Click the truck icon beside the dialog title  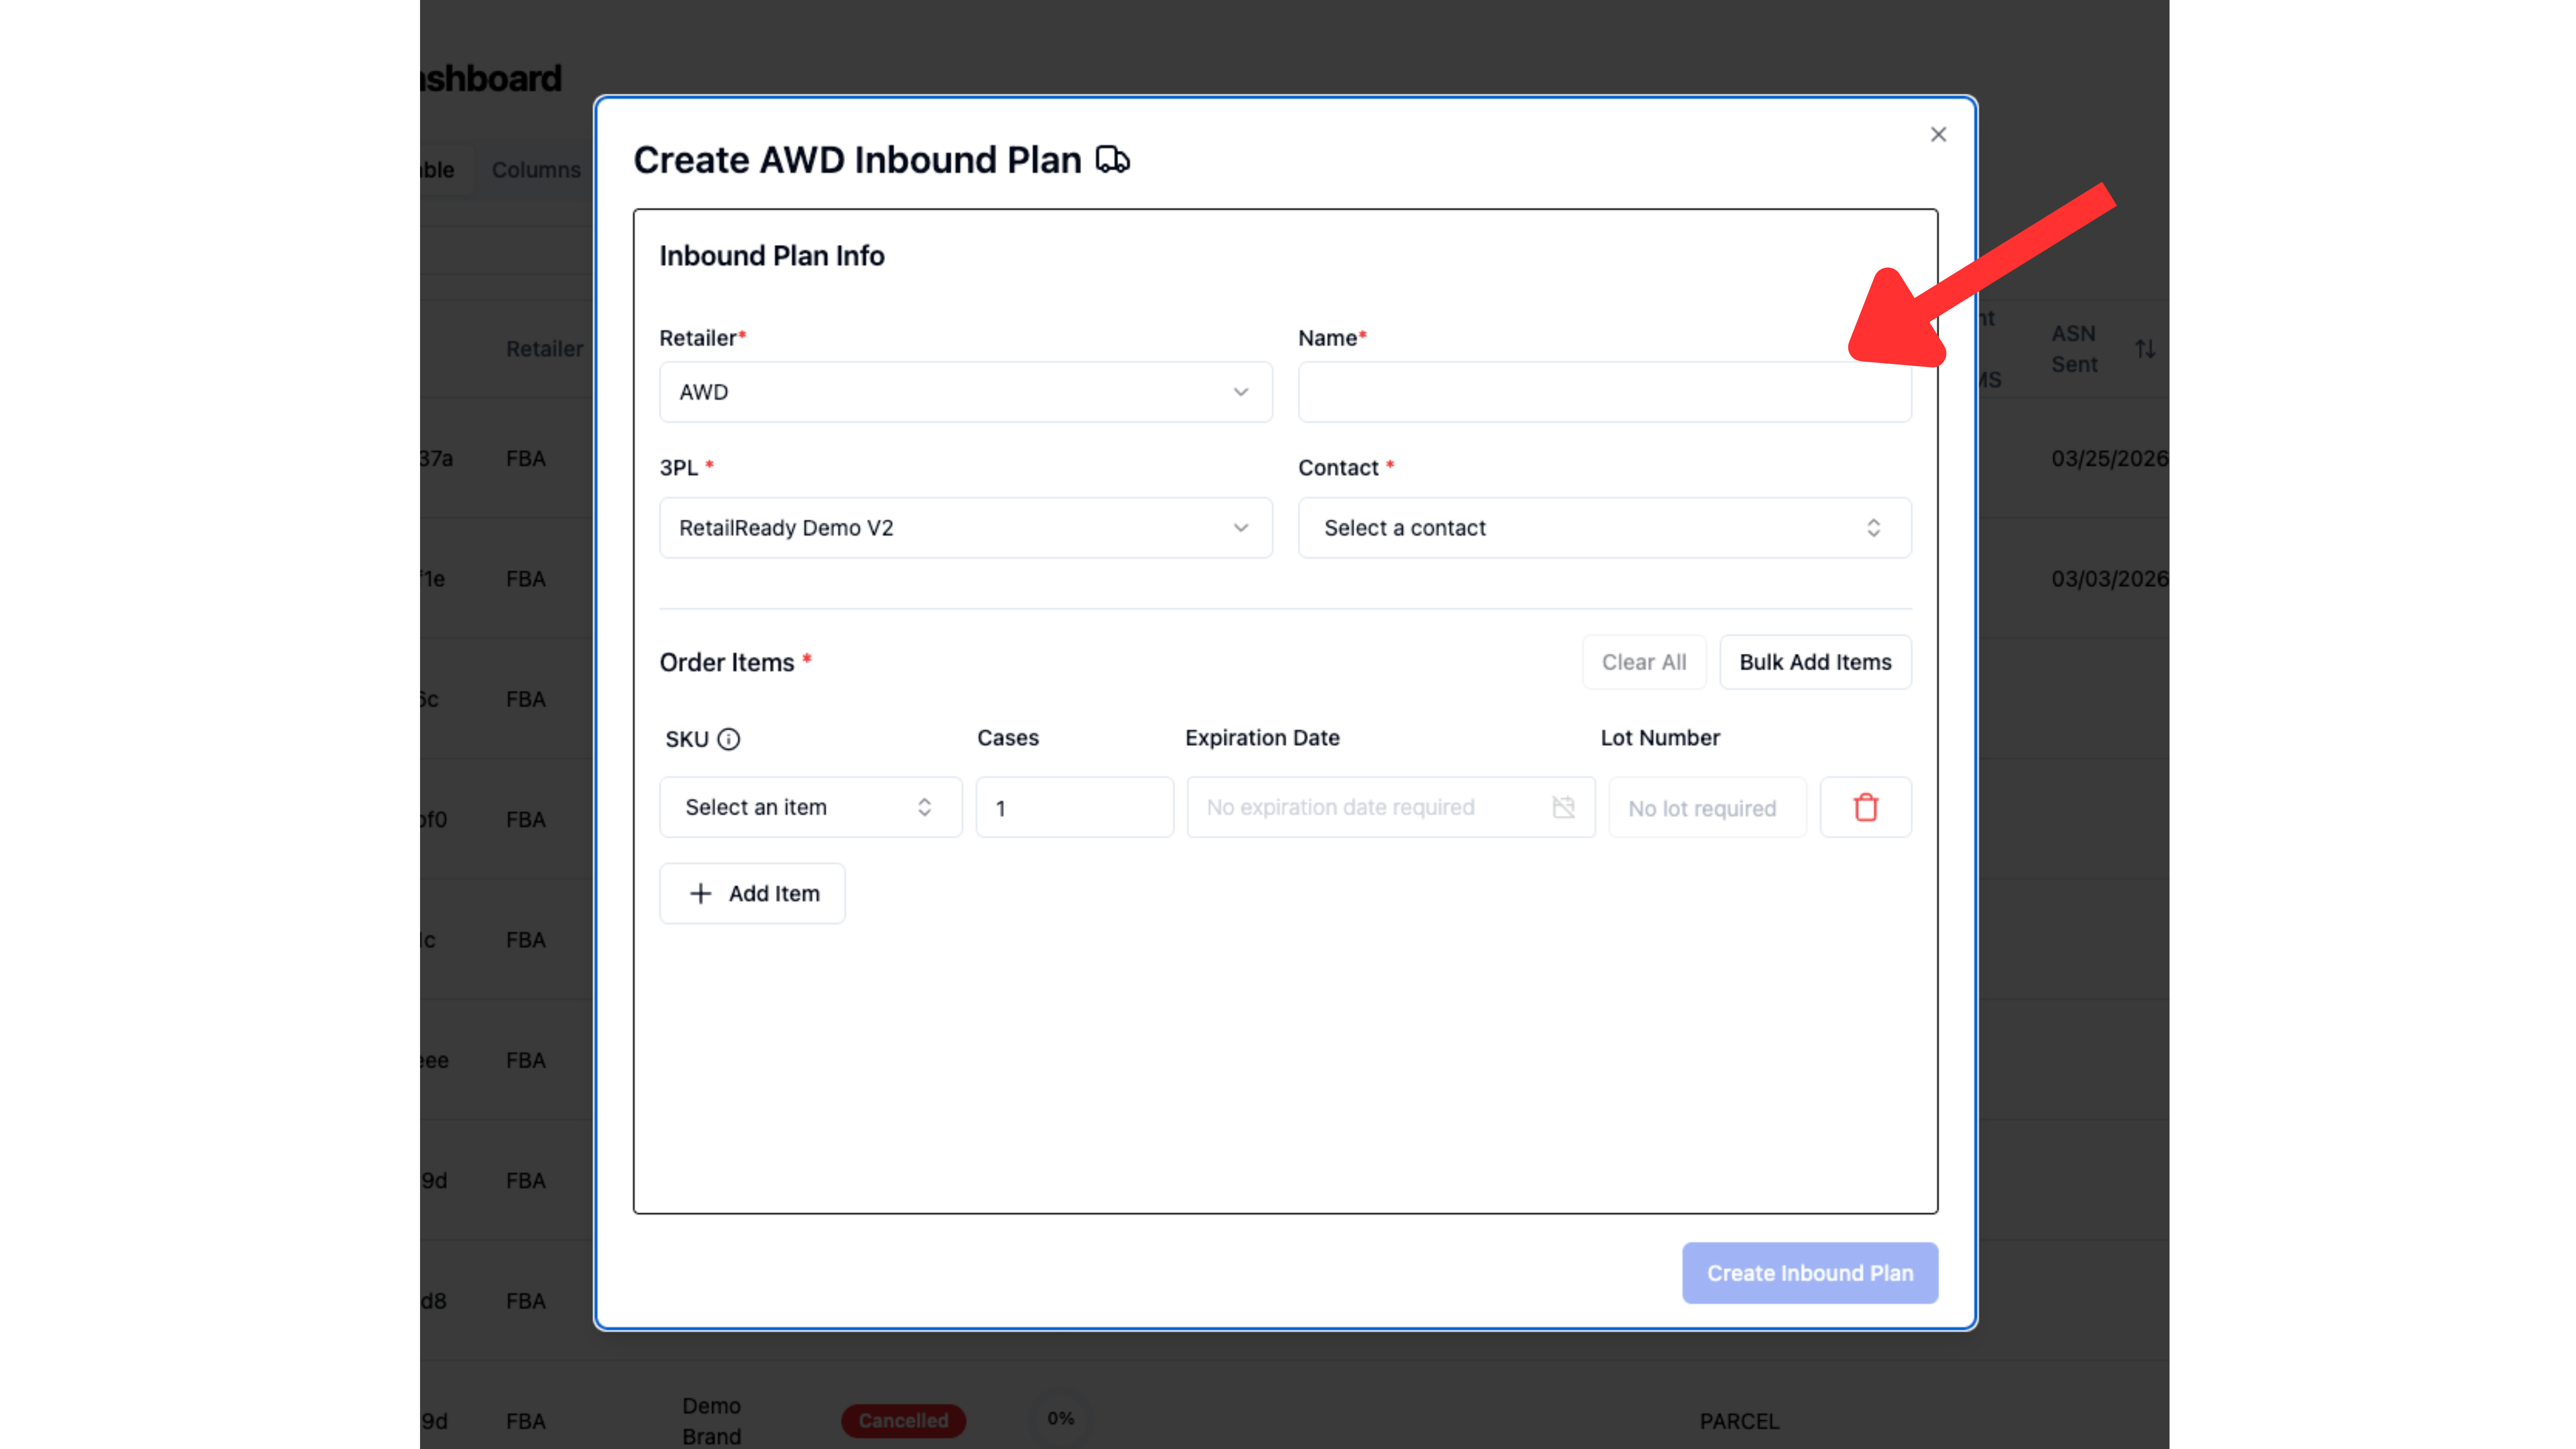1112,160
